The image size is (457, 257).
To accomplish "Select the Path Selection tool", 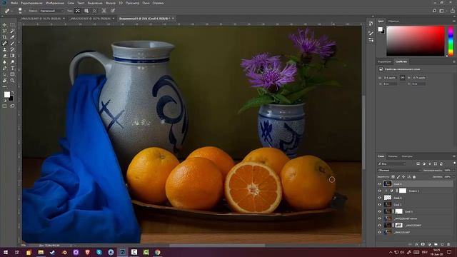I will (4, 74).
